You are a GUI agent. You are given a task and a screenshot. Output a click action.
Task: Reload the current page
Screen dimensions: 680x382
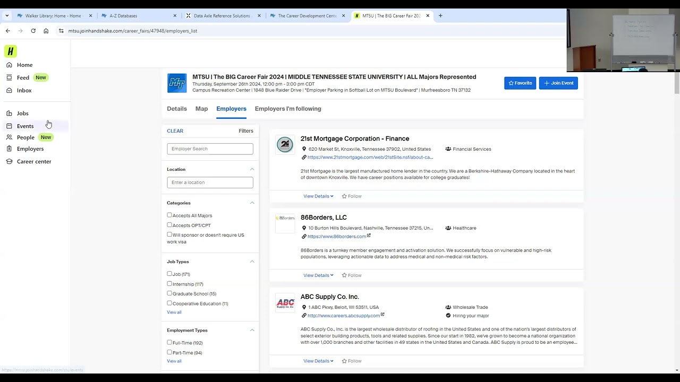(33, 31)
